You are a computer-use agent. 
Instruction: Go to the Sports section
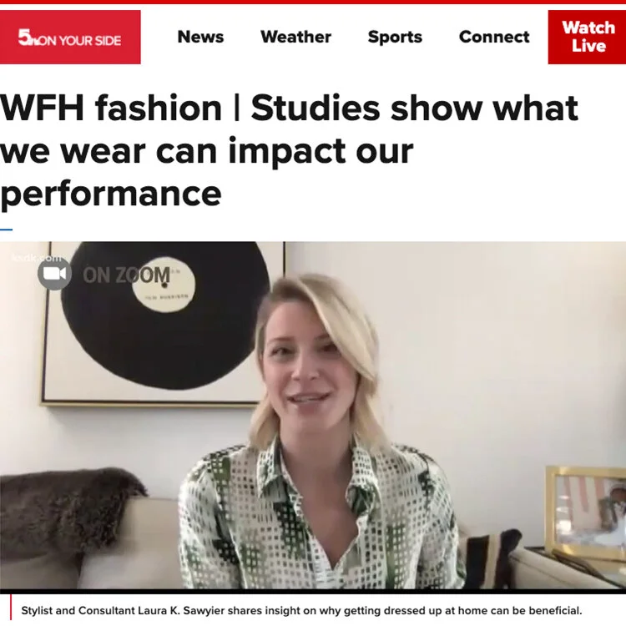click(395, 37)
